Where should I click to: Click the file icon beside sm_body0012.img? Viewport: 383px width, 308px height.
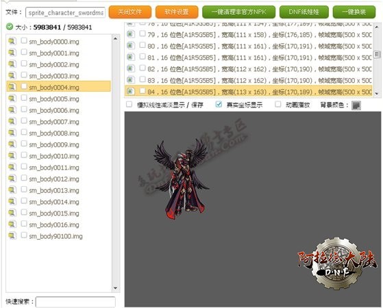12,179
